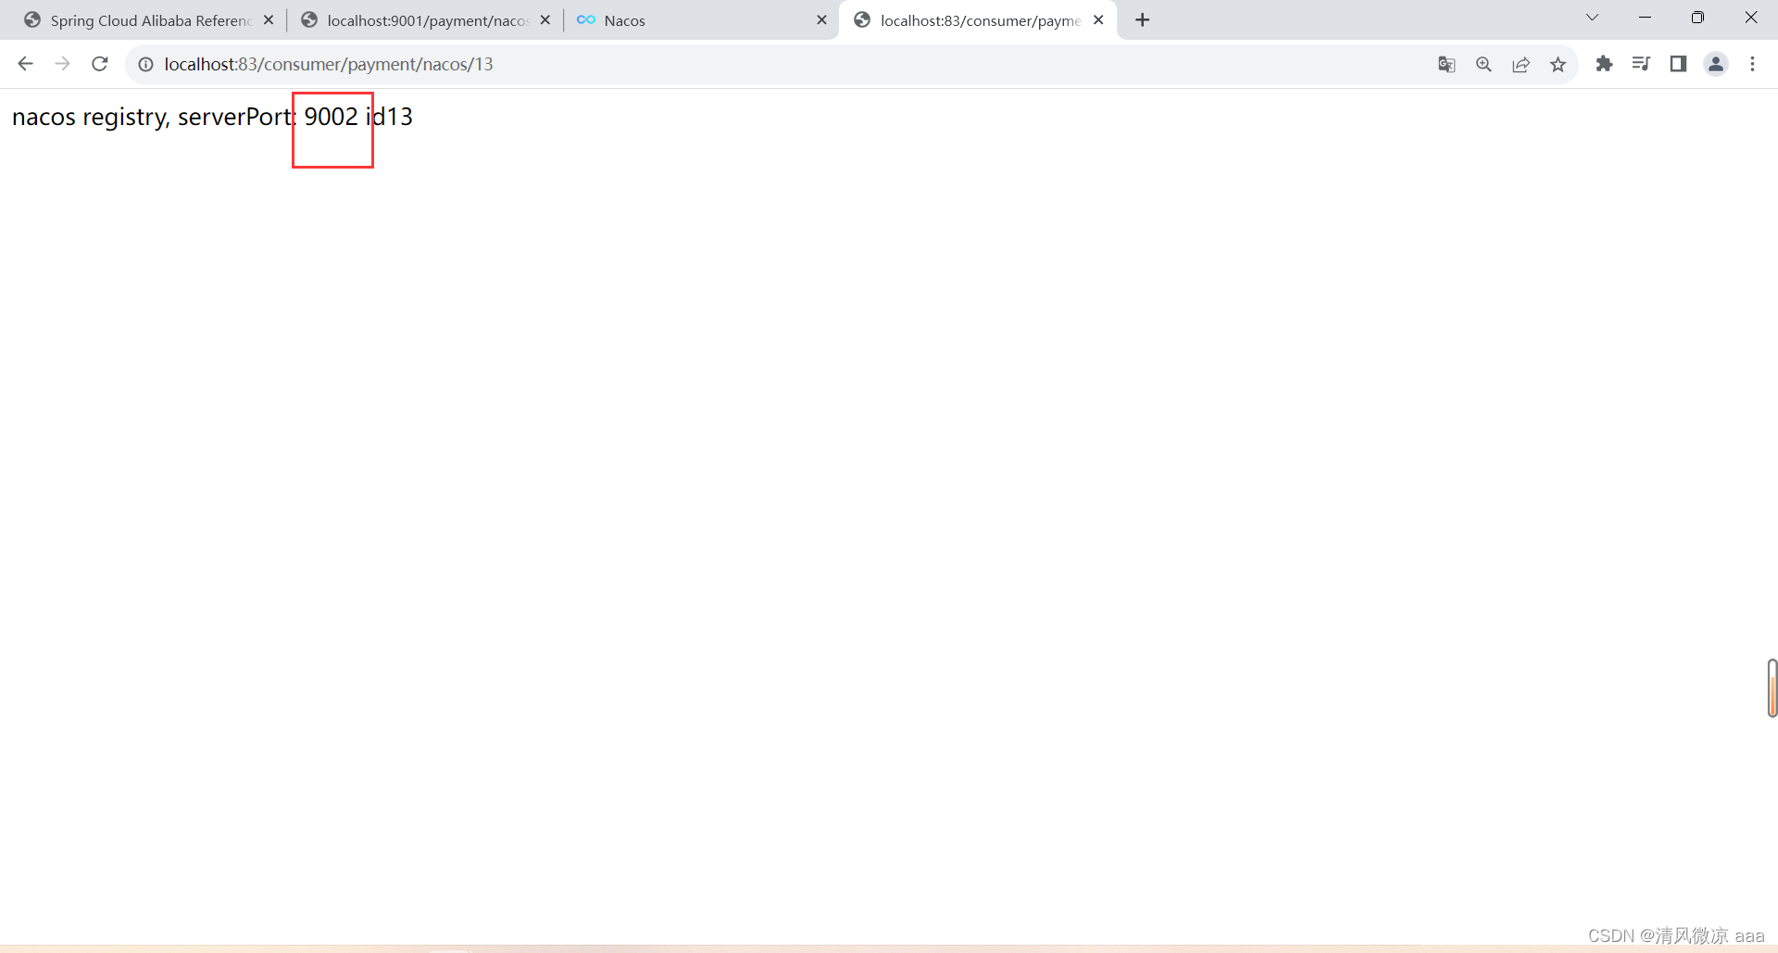Switch to localhost:9001/payment/nacos tab

426,20
